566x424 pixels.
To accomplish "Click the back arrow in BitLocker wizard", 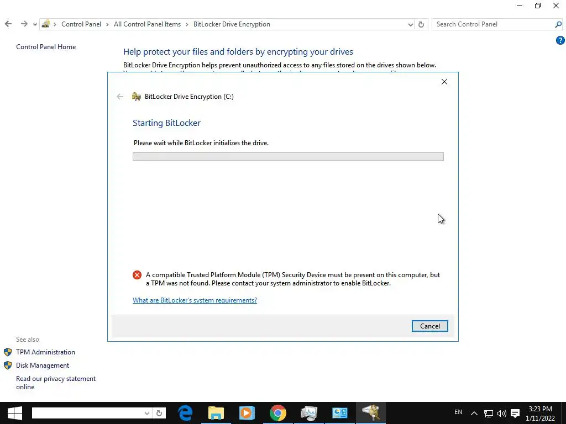I will pos(120,97).
